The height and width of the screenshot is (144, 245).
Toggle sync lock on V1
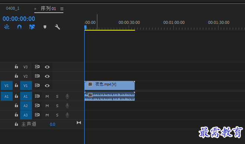click(37, 85)
